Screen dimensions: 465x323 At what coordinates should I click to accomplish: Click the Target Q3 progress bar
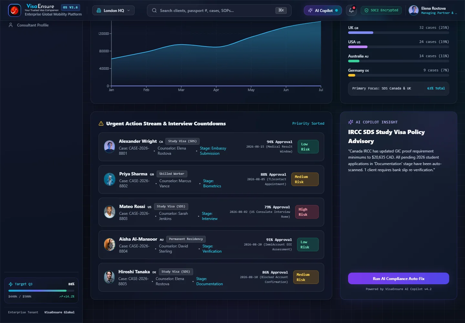pyautogui.click(x=41, y=291)
